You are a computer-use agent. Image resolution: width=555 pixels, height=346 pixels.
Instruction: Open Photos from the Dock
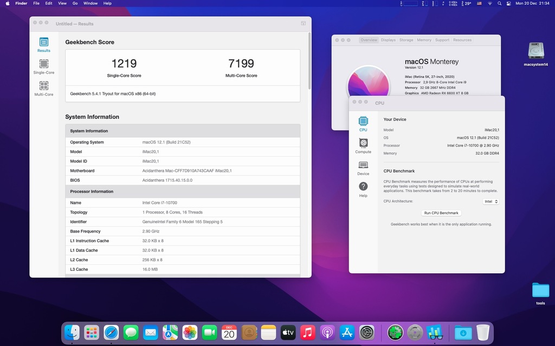190,332
